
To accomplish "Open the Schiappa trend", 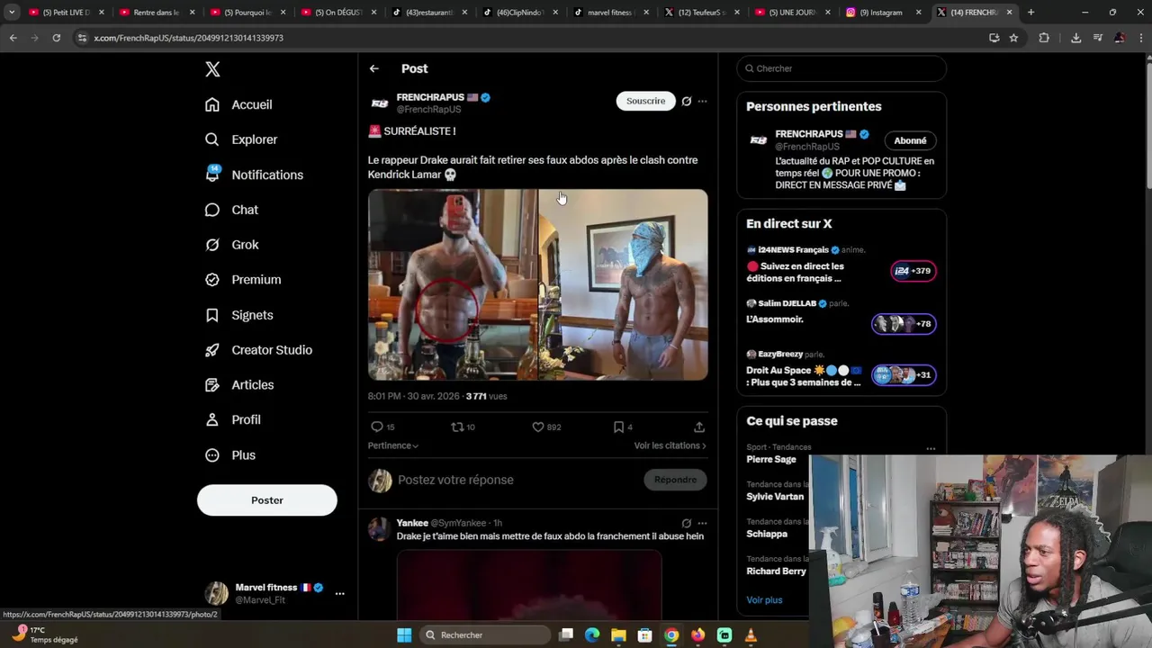I will (767, 534).
